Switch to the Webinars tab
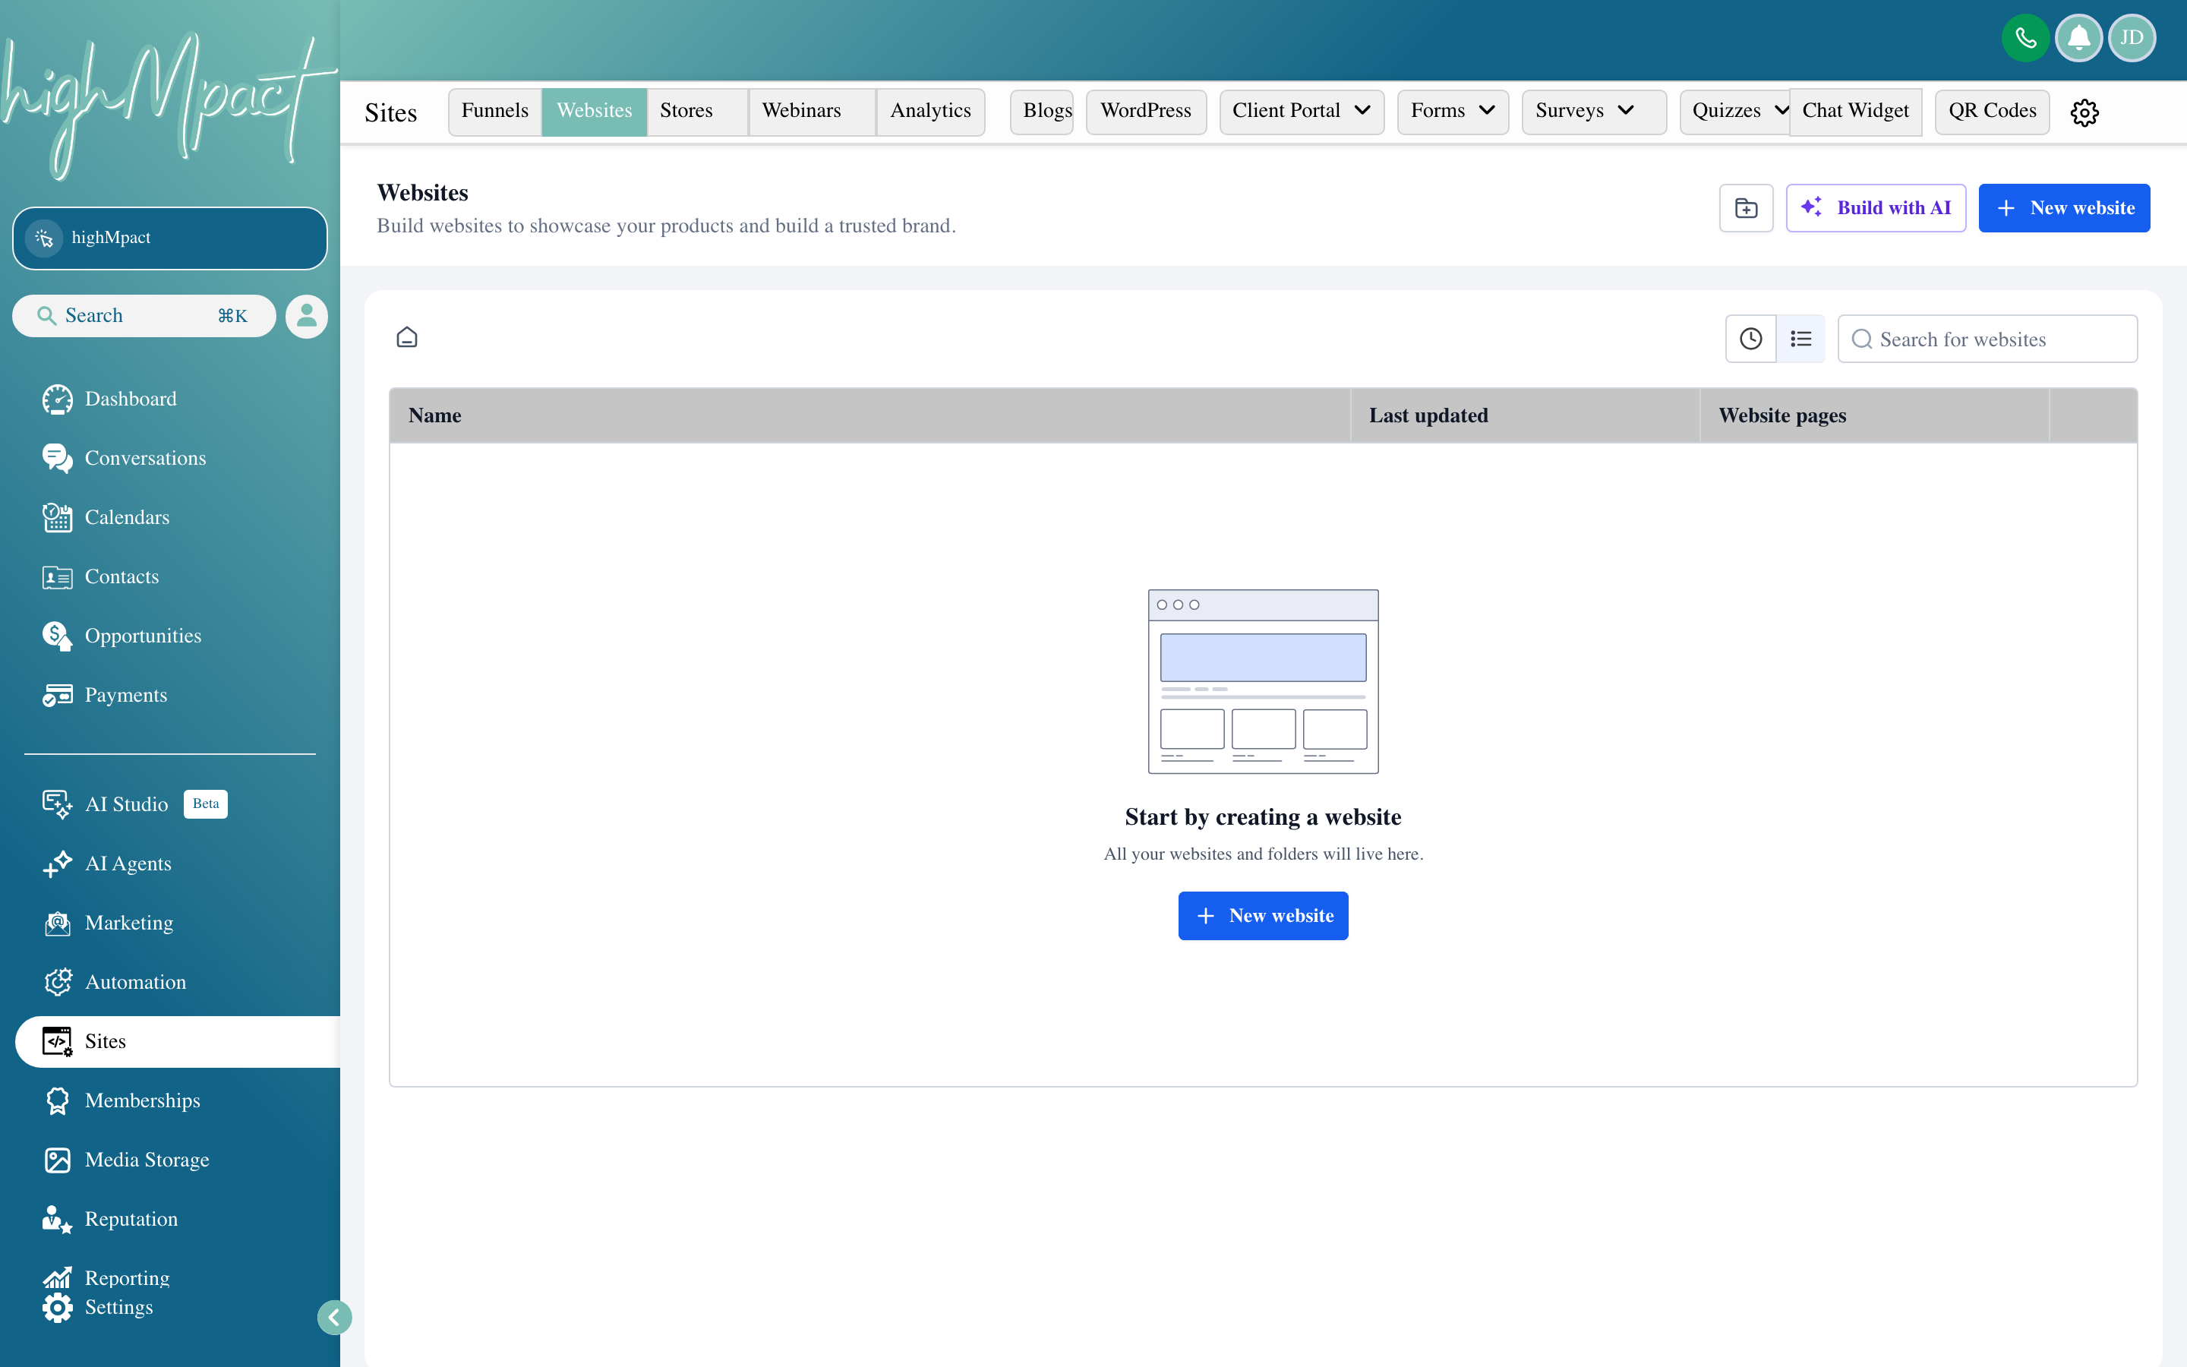This screenshot has width=2187, height=1367. 812,111
